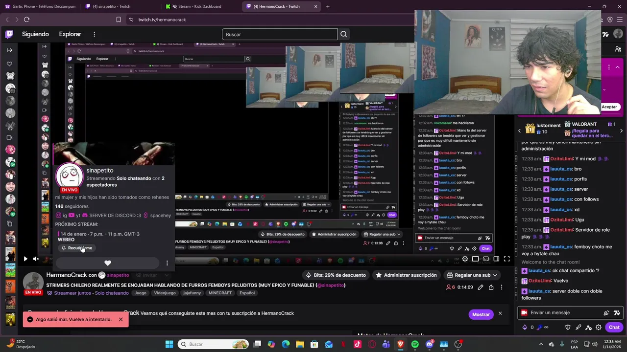This screenshot has width=627, height=352.
Task: Go to previous gift leaderboard entry arrow
Action: (x=520, y=131)
